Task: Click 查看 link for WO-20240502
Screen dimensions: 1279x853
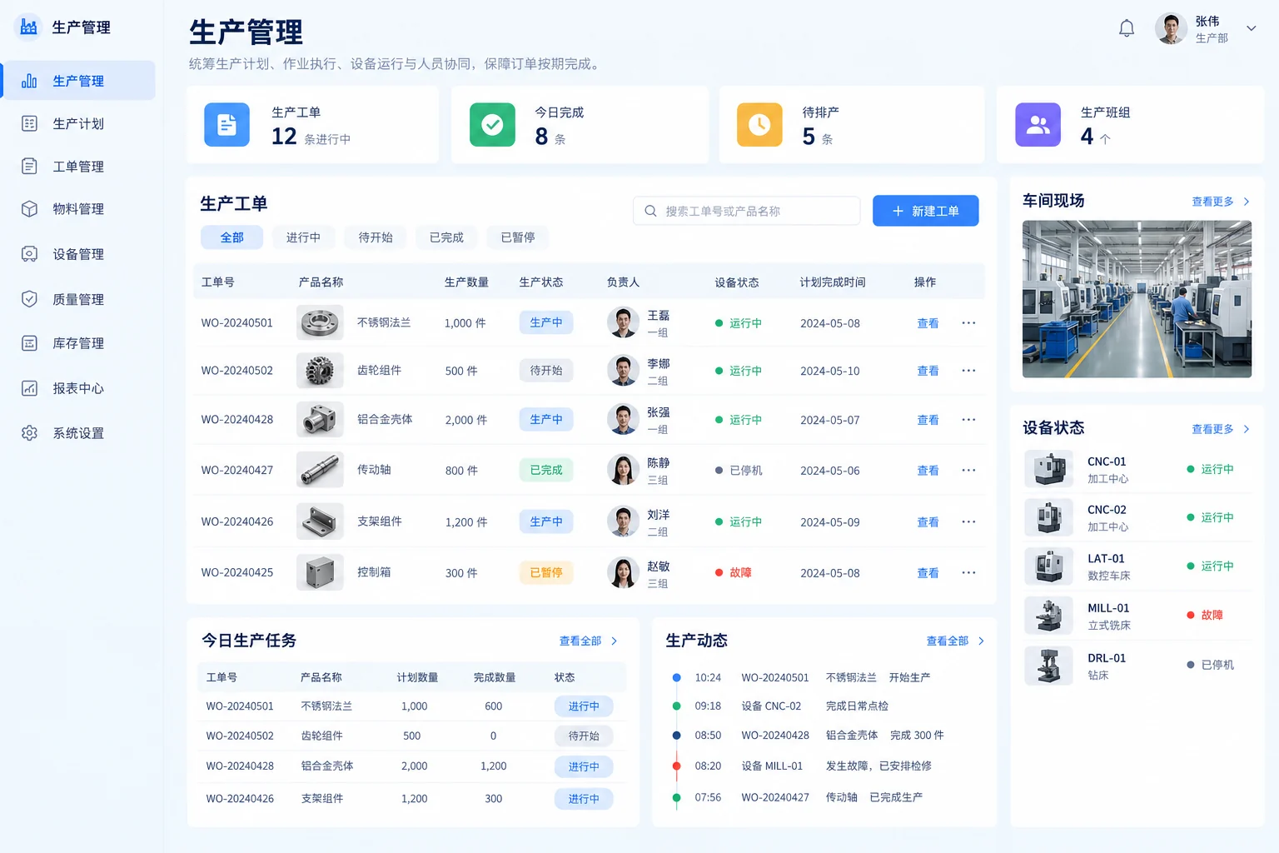Action: coord(928,371)
